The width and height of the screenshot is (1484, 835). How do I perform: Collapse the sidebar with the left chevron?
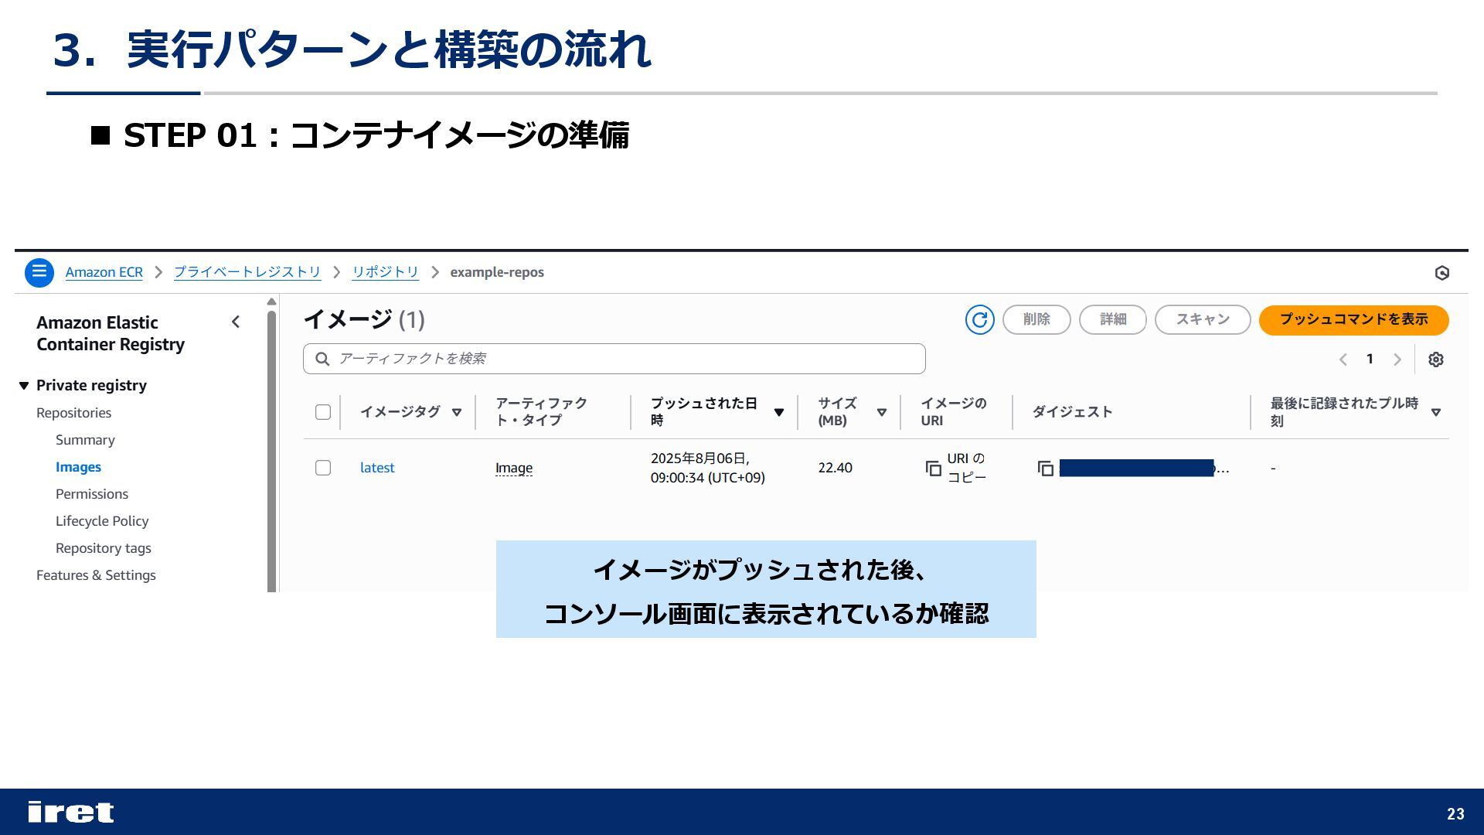click(x=236, y=322)
